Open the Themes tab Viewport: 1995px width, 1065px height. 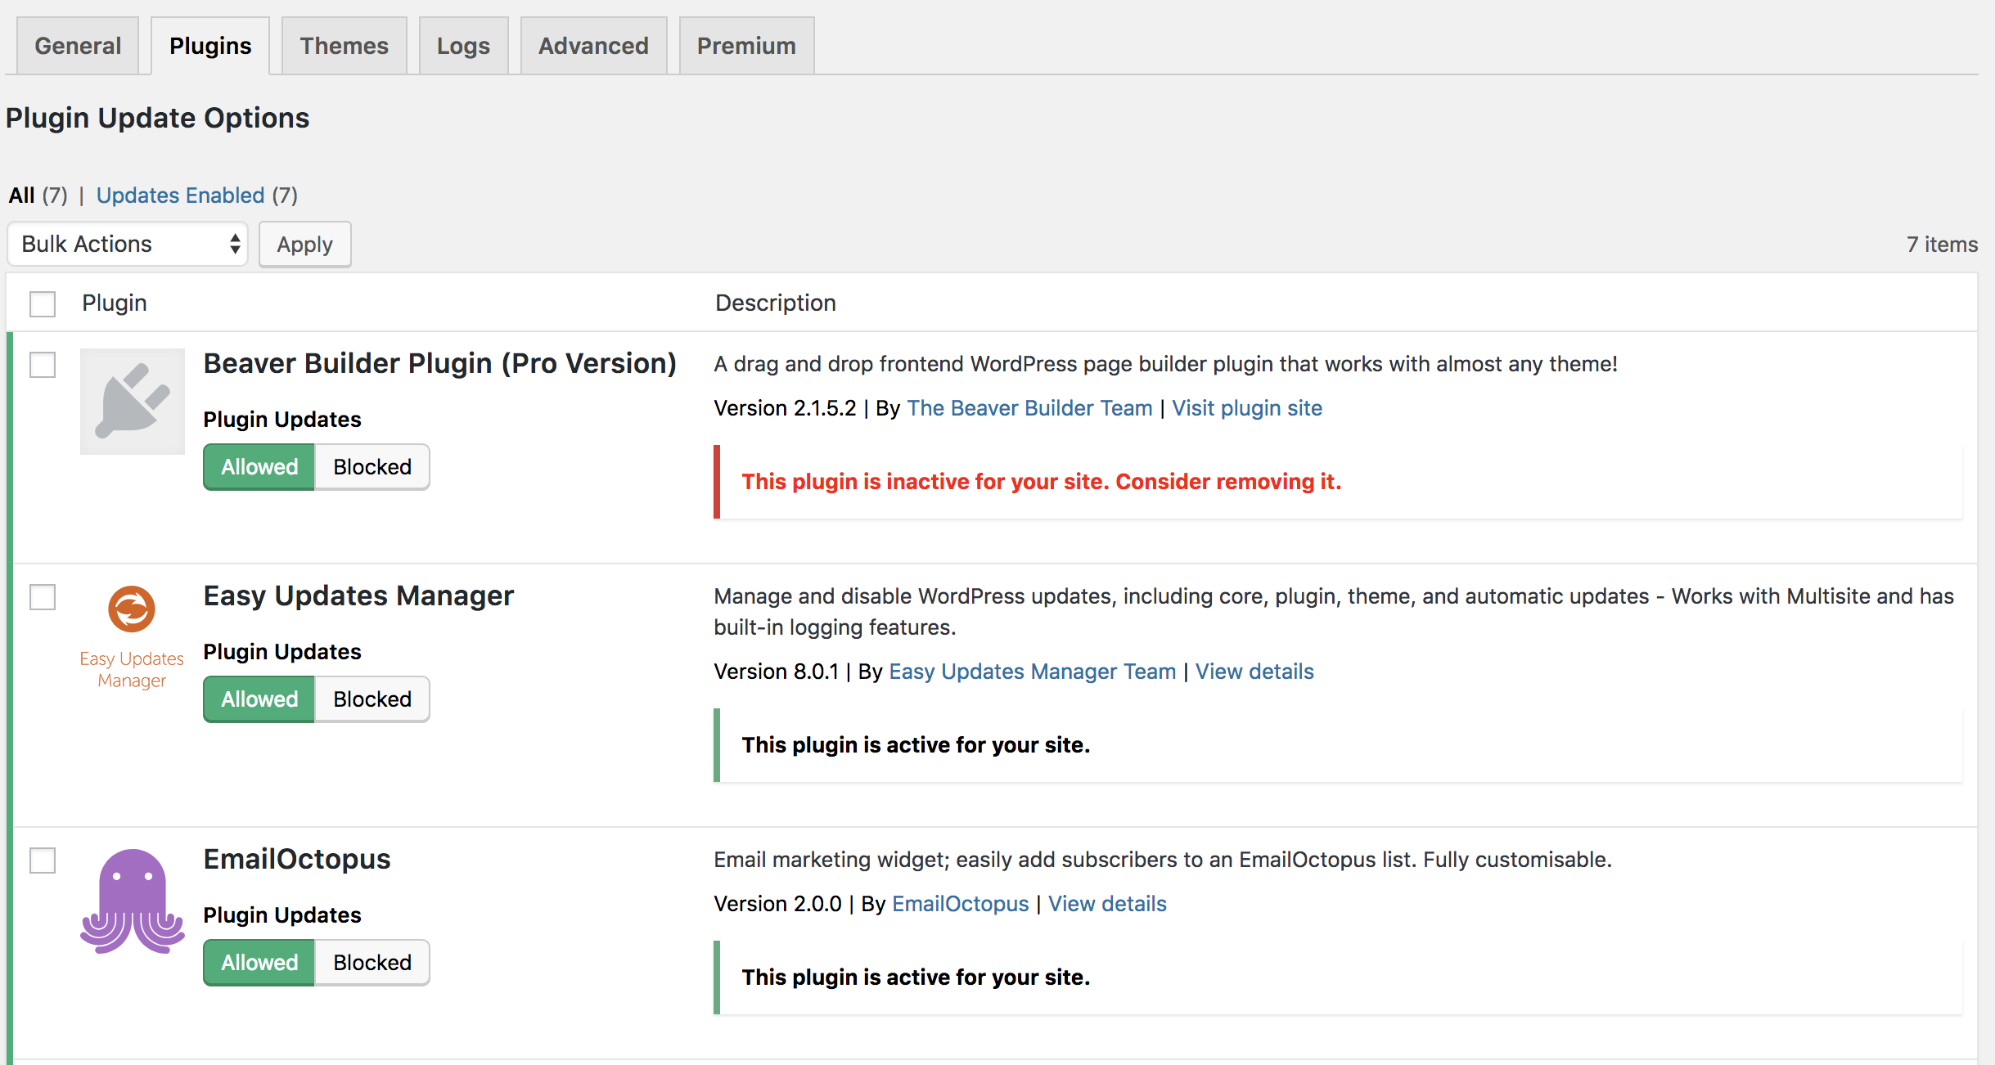pos(344,46)
